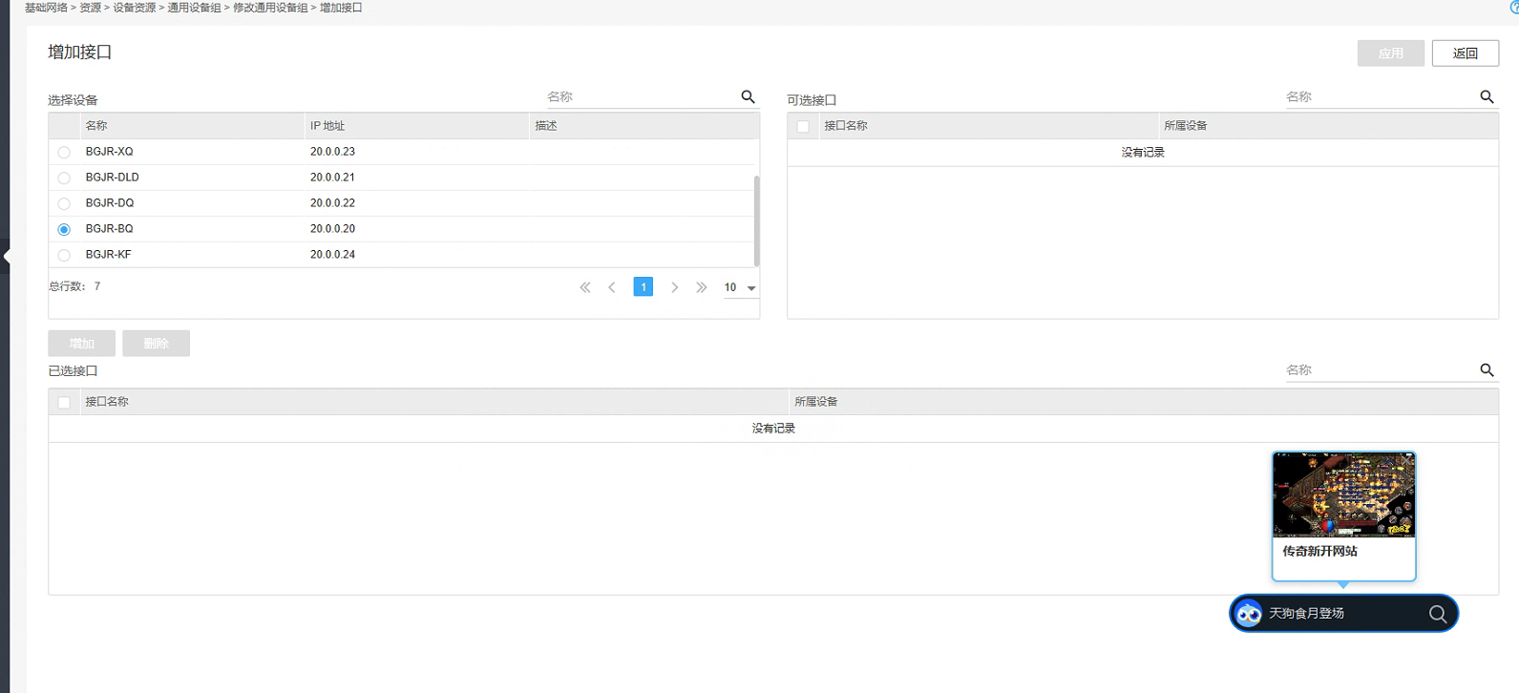The width and height of the screenshot is (1519, 693).
Task: Select the BGJR-XQ device radio button
Action: coord(64,152)
